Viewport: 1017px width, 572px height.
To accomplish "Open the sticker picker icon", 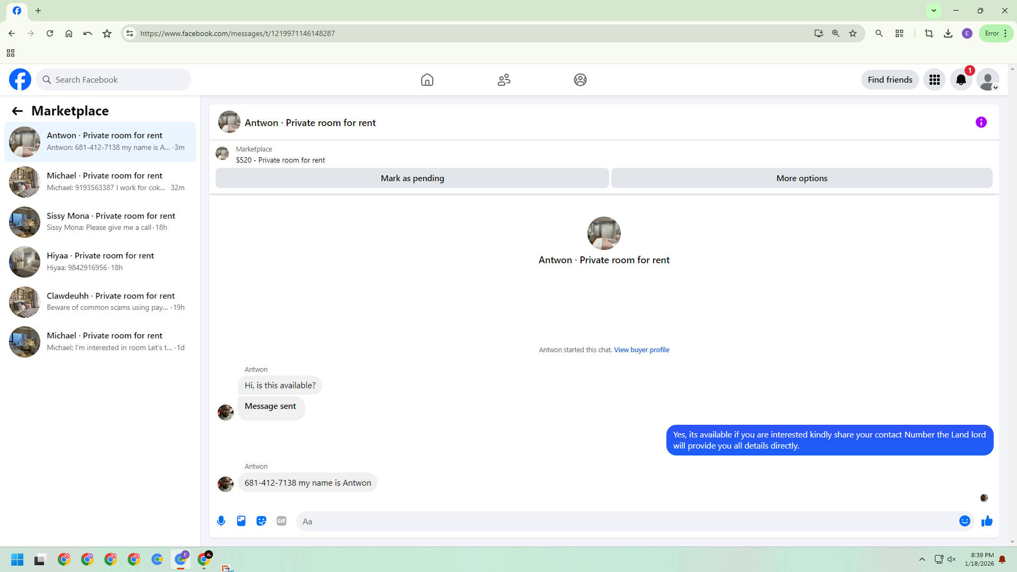I will (261, 521).
